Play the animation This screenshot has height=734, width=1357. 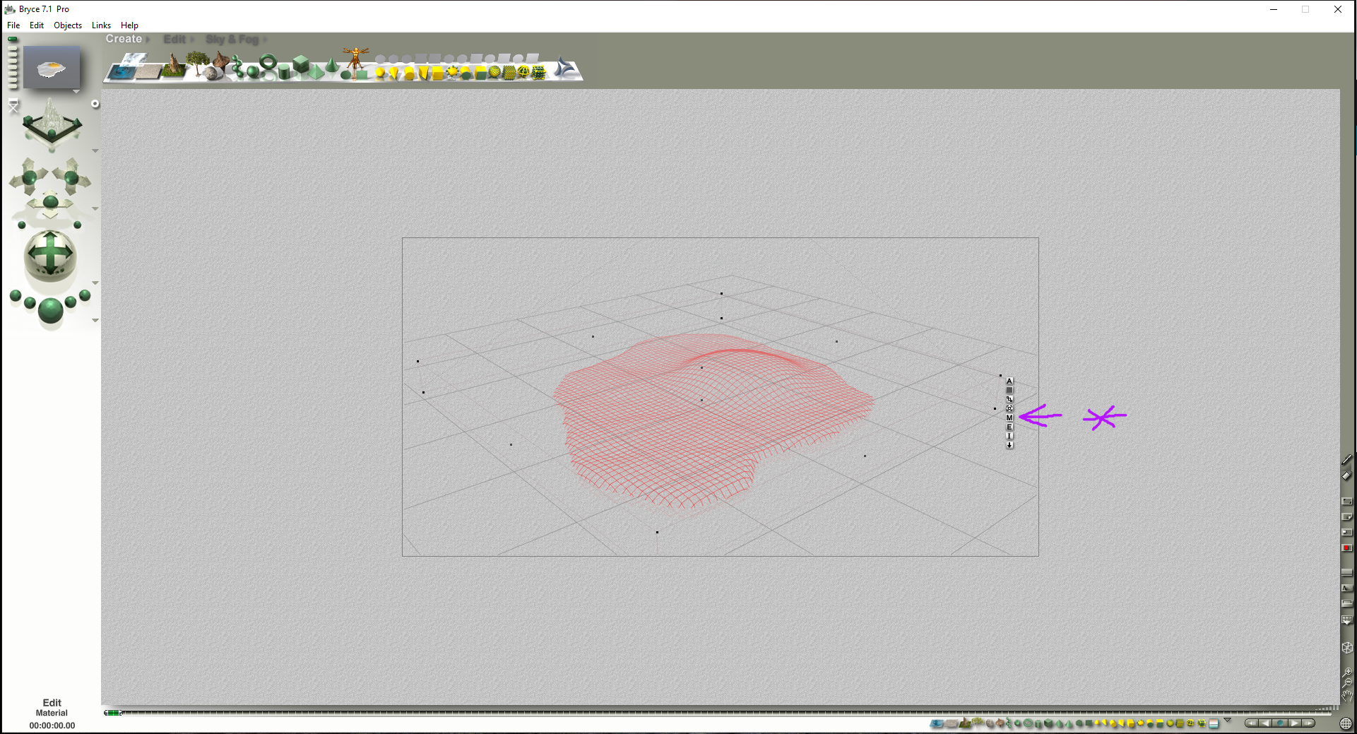(1294, 723)
